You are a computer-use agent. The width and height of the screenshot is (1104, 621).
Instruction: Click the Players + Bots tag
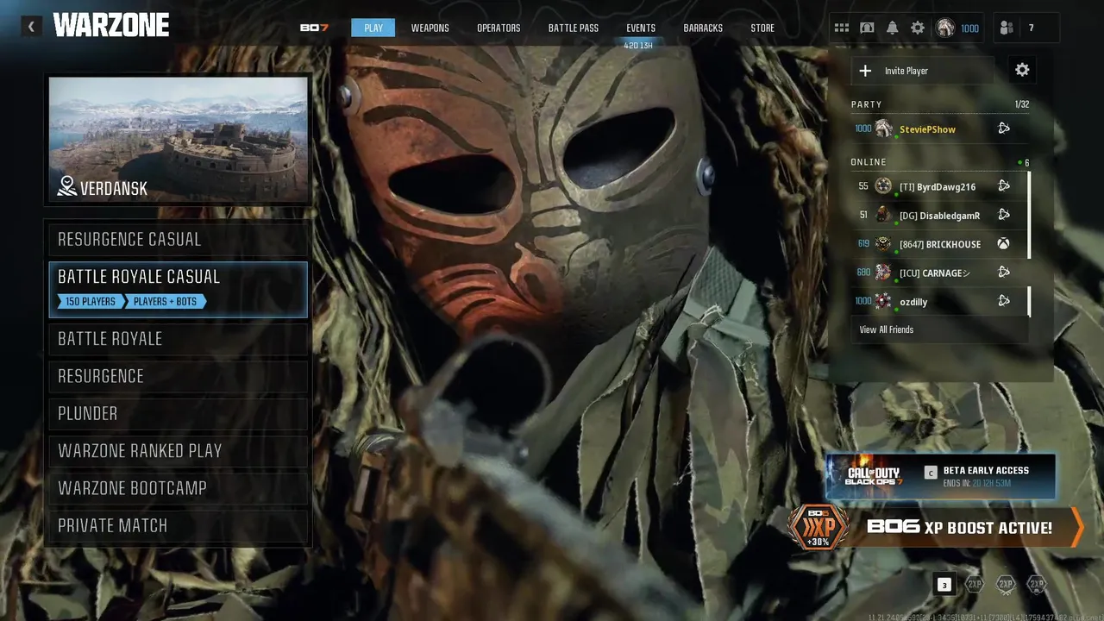[166, 302]
